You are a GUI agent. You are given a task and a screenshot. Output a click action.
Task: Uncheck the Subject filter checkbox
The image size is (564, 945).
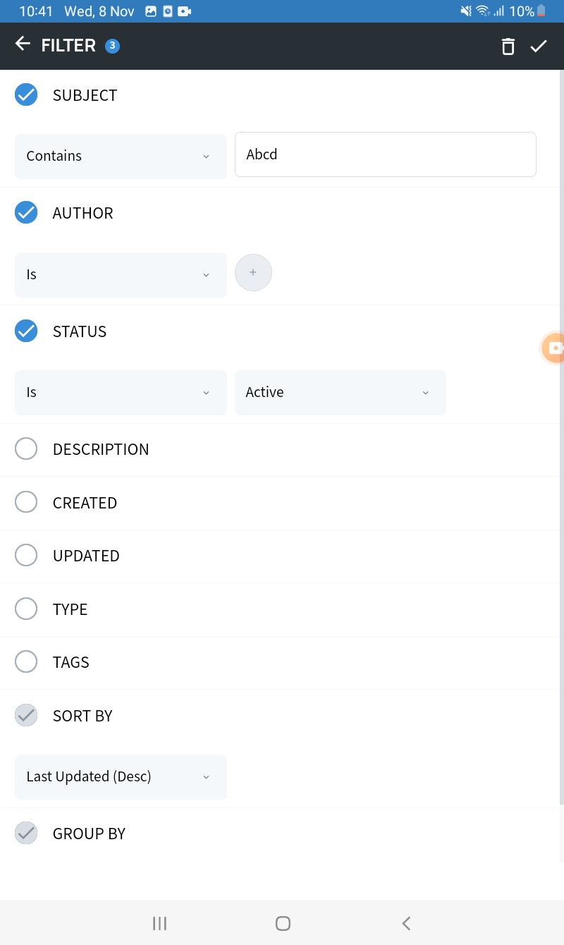click(26, 94)
